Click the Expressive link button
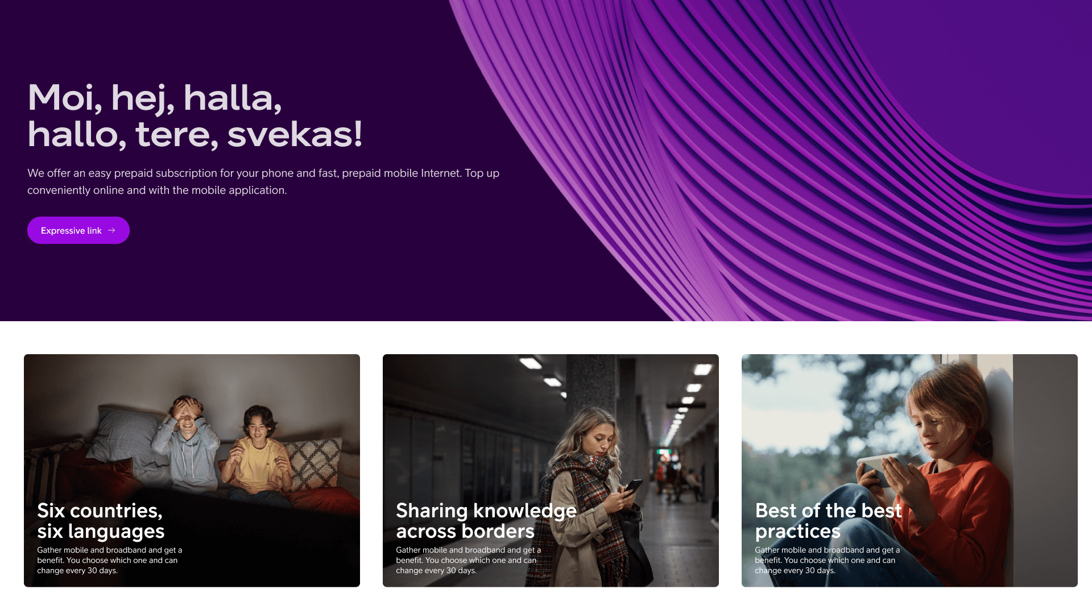1092x614 pixels. [x=78, y=230]
